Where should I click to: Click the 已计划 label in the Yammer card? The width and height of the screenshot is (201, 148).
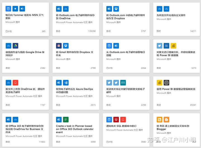point(9,31)
